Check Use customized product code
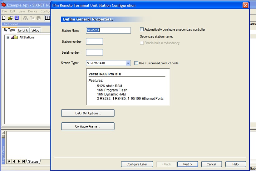Viewport: 256px width, 171px height. pos(136,63)
